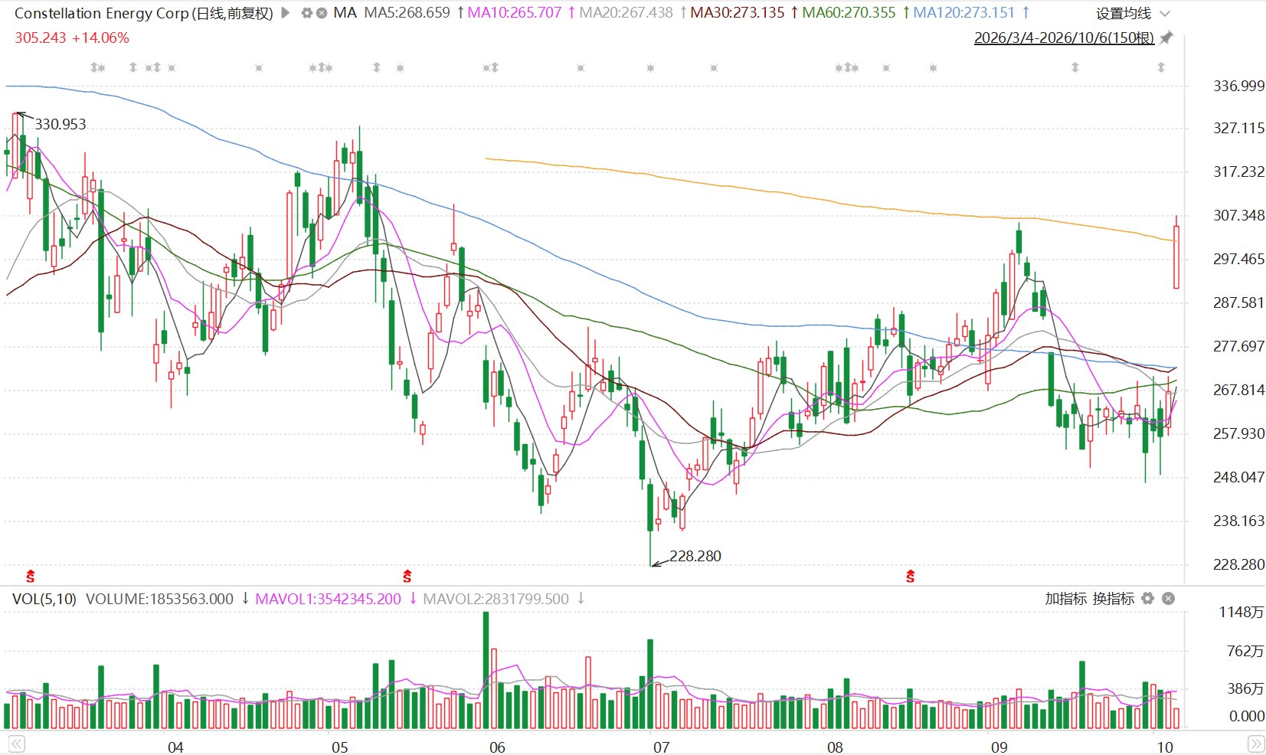Click the 06 month label on time axis
Viewport: 1266px width, 755px height.
pyautogui.click(x=497, y=747)
